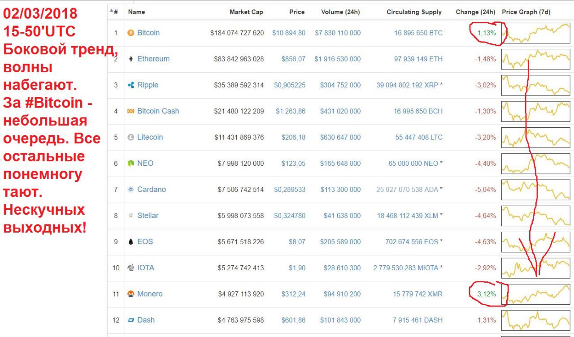The image size is (574, 337).
Task: Open the Stellar name link
Action: (x=148, y=216)
